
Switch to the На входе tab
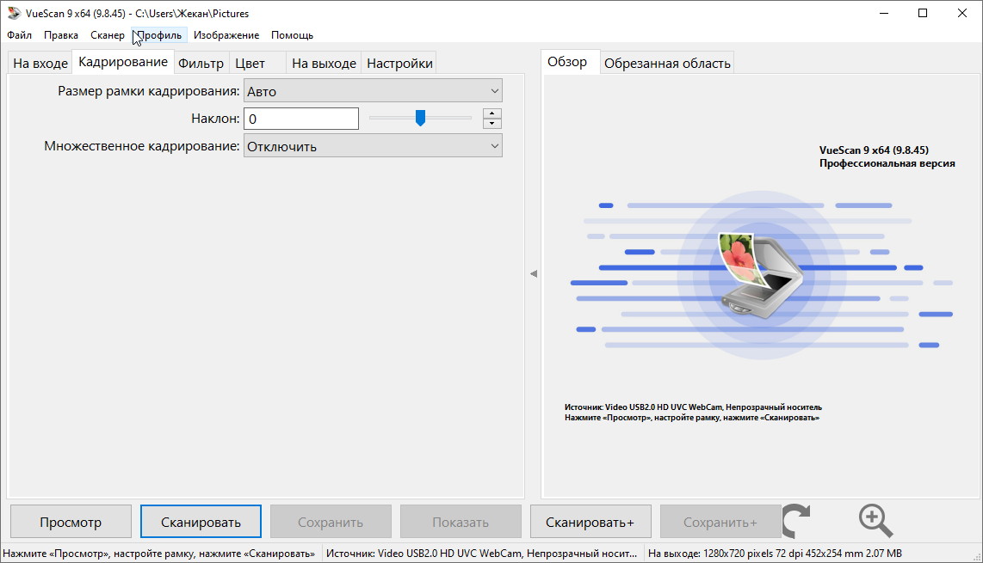pos(40,64)
